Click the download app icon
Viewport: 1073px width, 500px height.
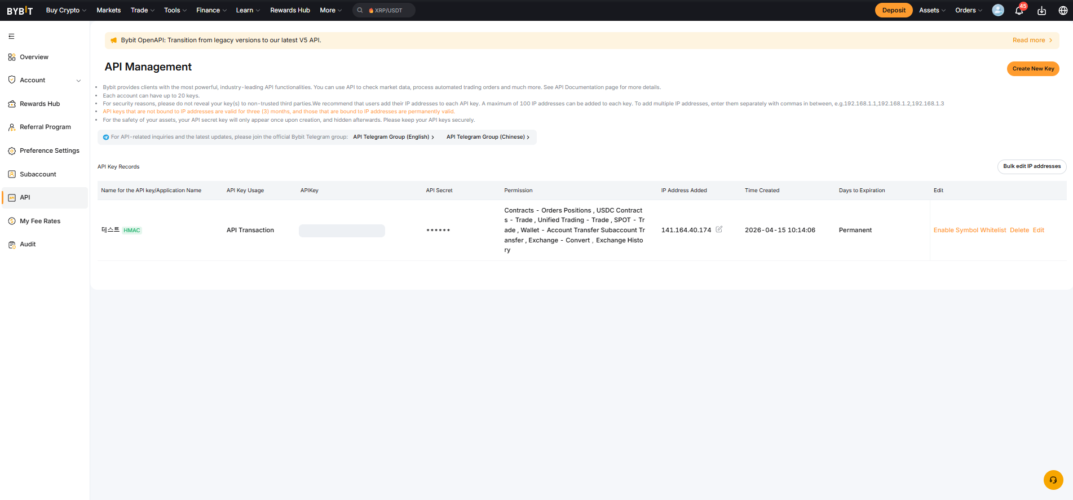pos(1041,10)
